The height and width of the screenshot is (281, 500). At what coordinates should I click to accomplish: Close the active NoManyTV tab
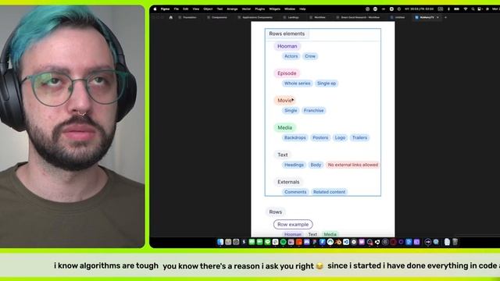click(x=437, y=17)
